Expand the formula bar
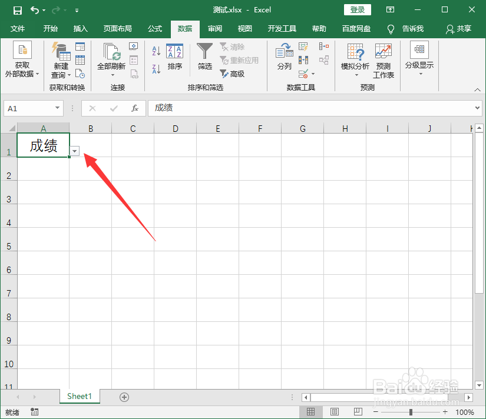Screen dimensions: 486x419 point(477,108)
